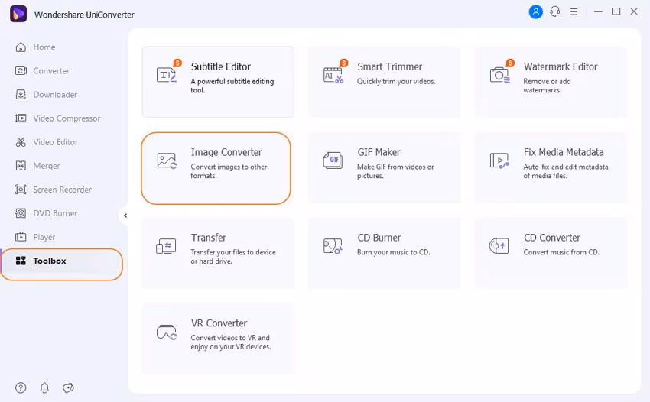Click the GIF Maker icon
650x402 pixels.
pyautogui.click(x=333, y=160)
